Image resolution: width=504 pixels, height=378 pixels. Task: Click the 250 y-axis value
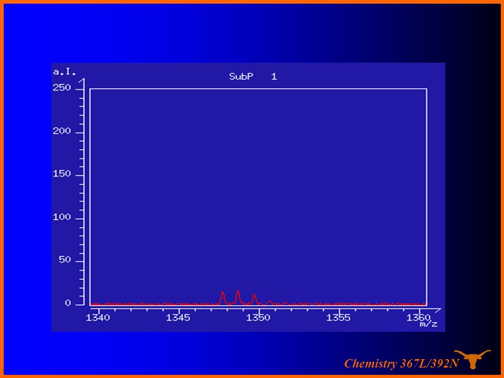click(62, 88)
